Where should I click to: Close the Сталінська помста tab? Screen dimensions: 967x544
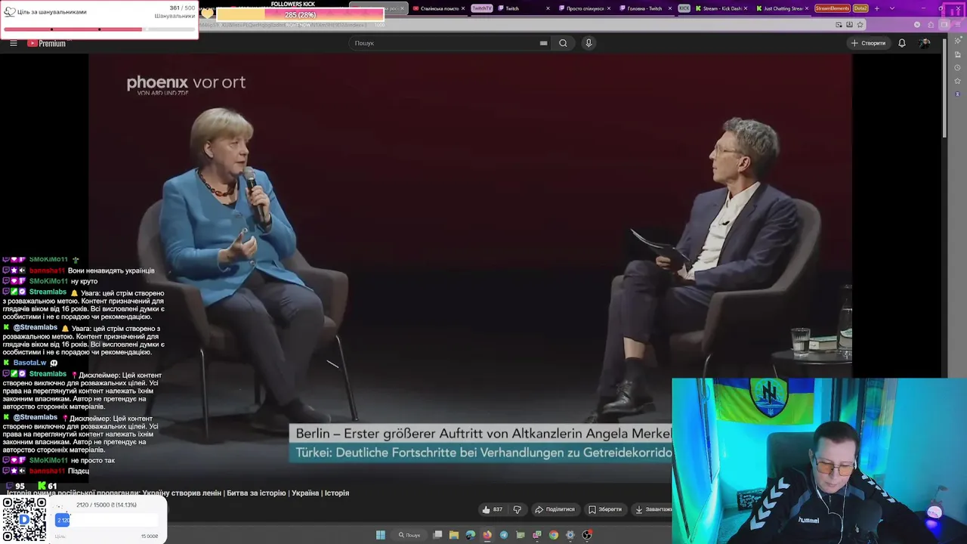(x=463, y=8)
